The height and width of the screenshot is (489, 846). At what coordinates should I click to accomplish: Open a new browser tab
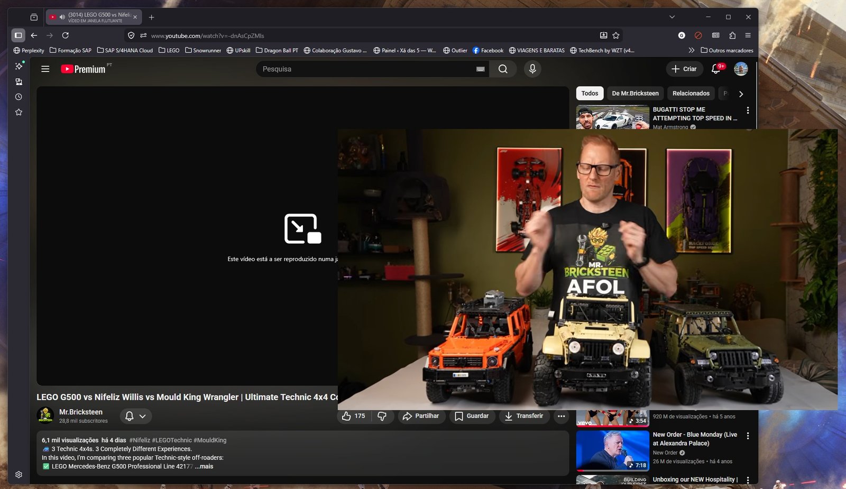click(151, 17)
